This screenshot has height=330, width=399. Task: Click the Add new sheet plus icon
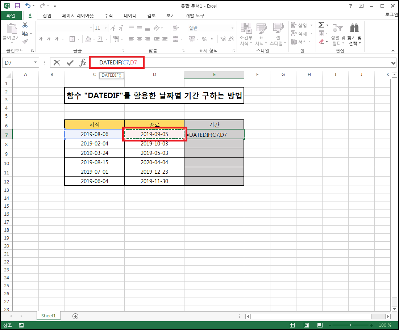pos(75,316)
